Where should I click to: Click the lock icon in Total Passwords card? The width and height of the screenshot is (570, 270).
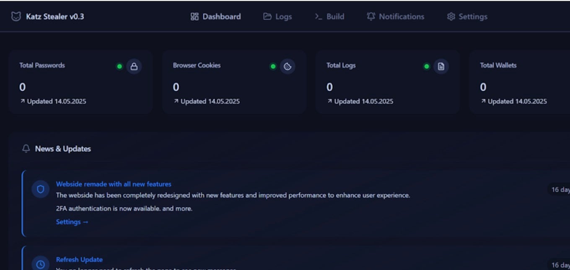click(134, 66)
